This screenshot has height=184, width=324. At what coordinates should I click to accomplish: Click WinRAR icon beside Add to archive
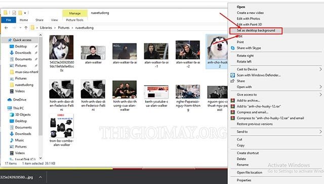pyautogui.click(x=233, y=100)
